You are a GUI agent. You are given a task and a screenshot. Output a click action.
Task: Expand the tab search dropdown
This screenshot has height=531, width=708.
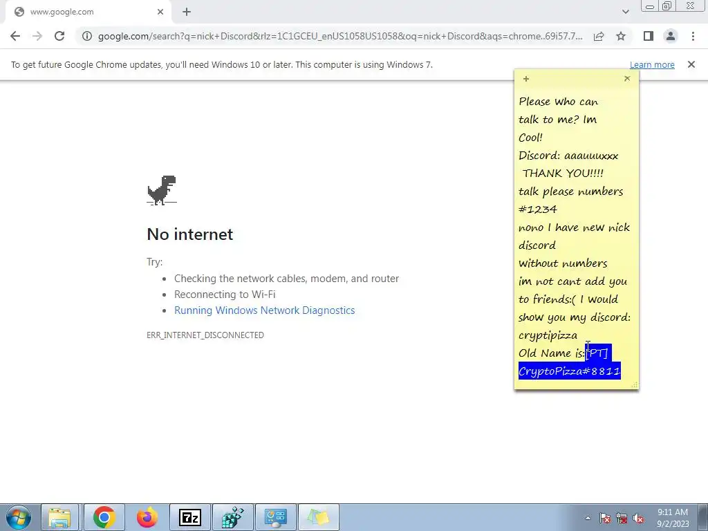[x=625, y=12]
